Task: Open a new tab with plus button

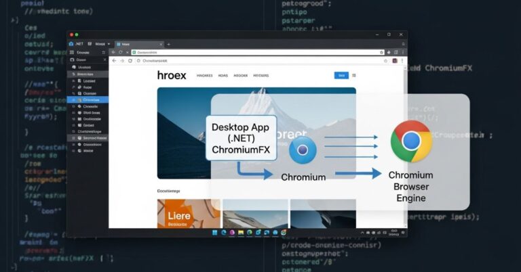Action: pos(168,44)
